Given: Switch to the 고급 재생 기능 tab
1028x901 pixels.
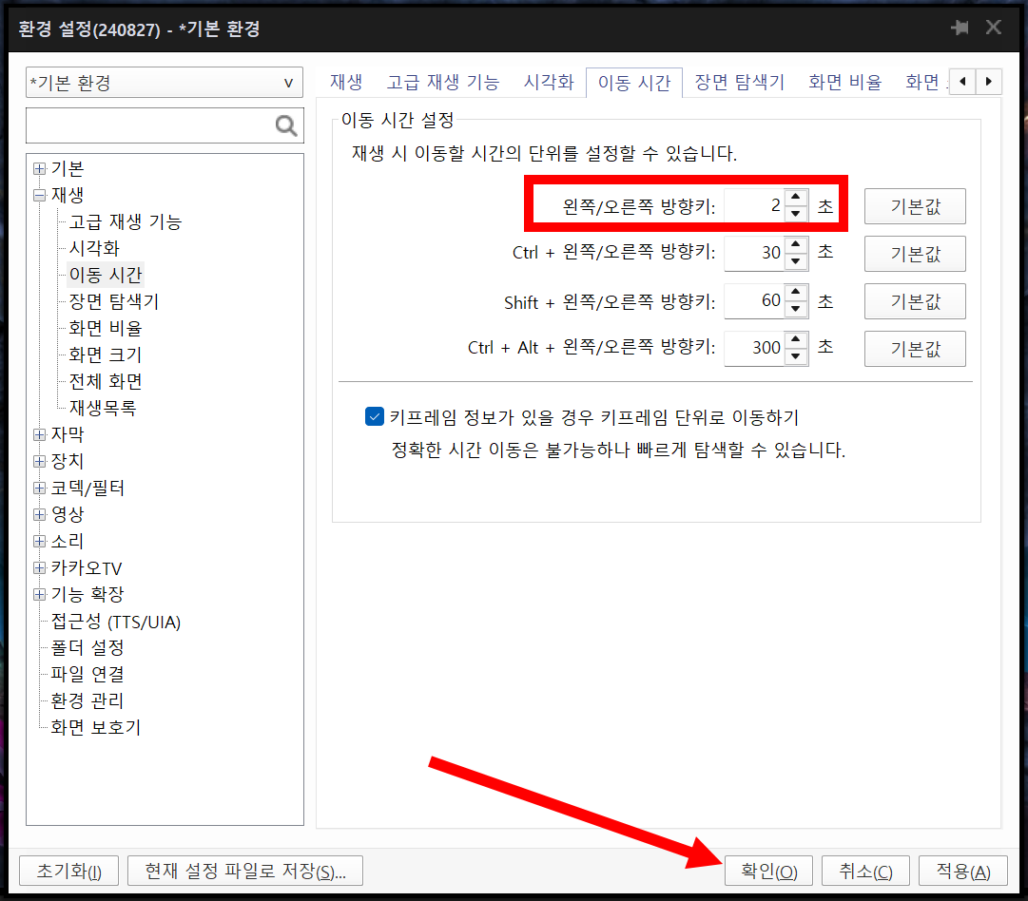Looking at the screenshot, I should [x=443, y=82].
